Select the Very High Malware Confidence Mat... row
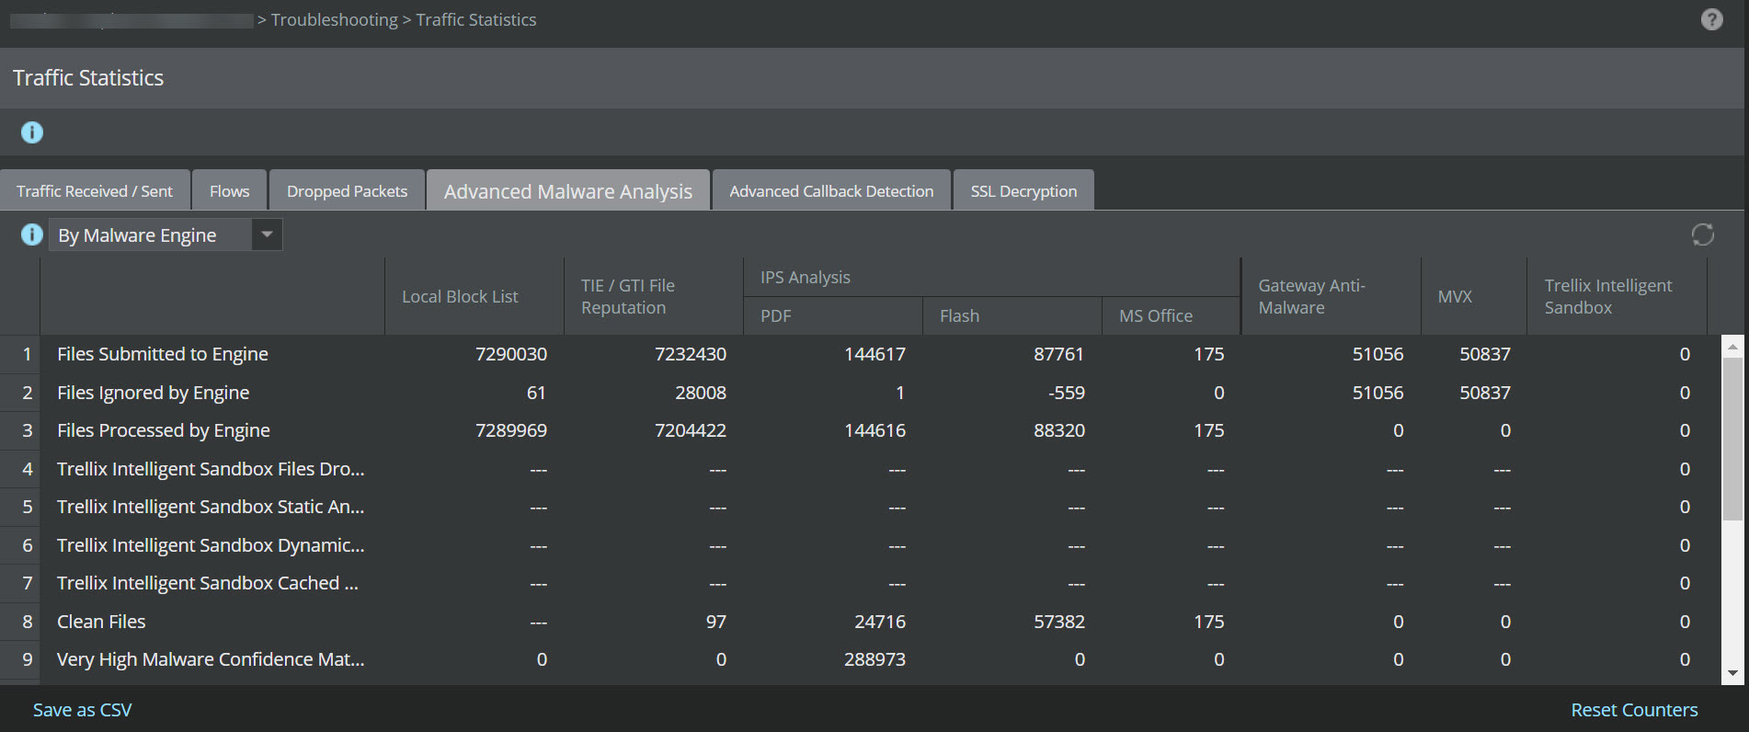This screenshot has width=1749, height=732. pyautogui.click(x=860, y=659)
